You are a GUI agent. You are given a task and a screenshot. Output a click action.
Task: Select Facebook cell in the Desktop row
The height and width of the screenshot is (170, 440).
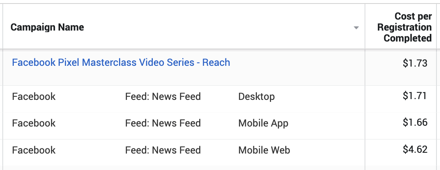point(34,96)
